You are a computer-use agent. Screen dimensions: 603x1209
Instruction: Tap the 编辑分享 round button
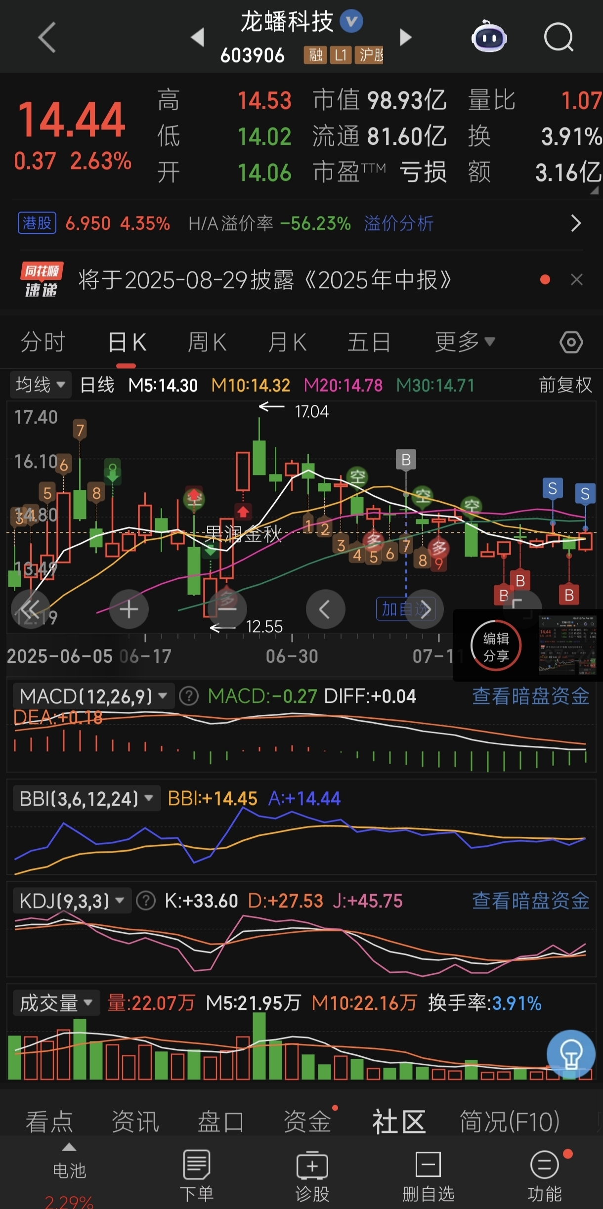(496, 646)
